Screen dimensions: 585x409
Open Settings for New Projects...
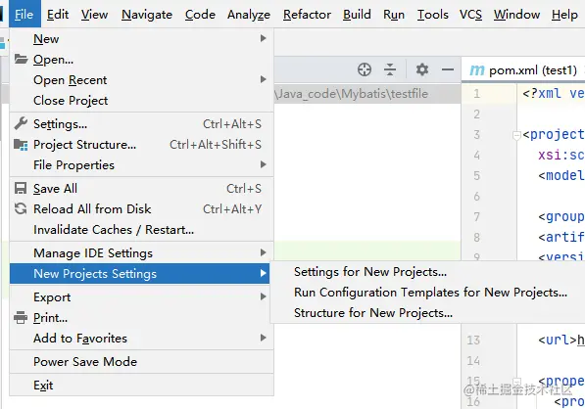(428, 272)
